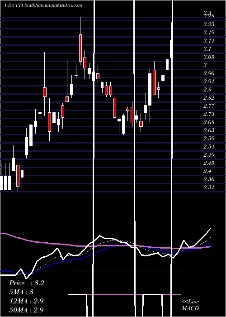Click the tall red candlestick at the chart's peak
This screenshot has width=226, height=317.
click(80, 48)
